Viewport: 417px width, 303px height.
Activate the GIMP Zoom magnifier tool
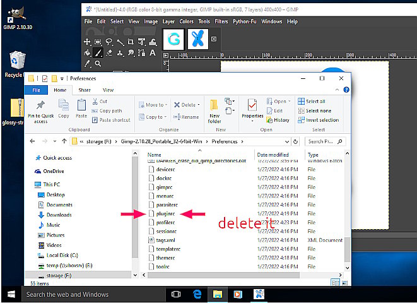coord(98,64)
